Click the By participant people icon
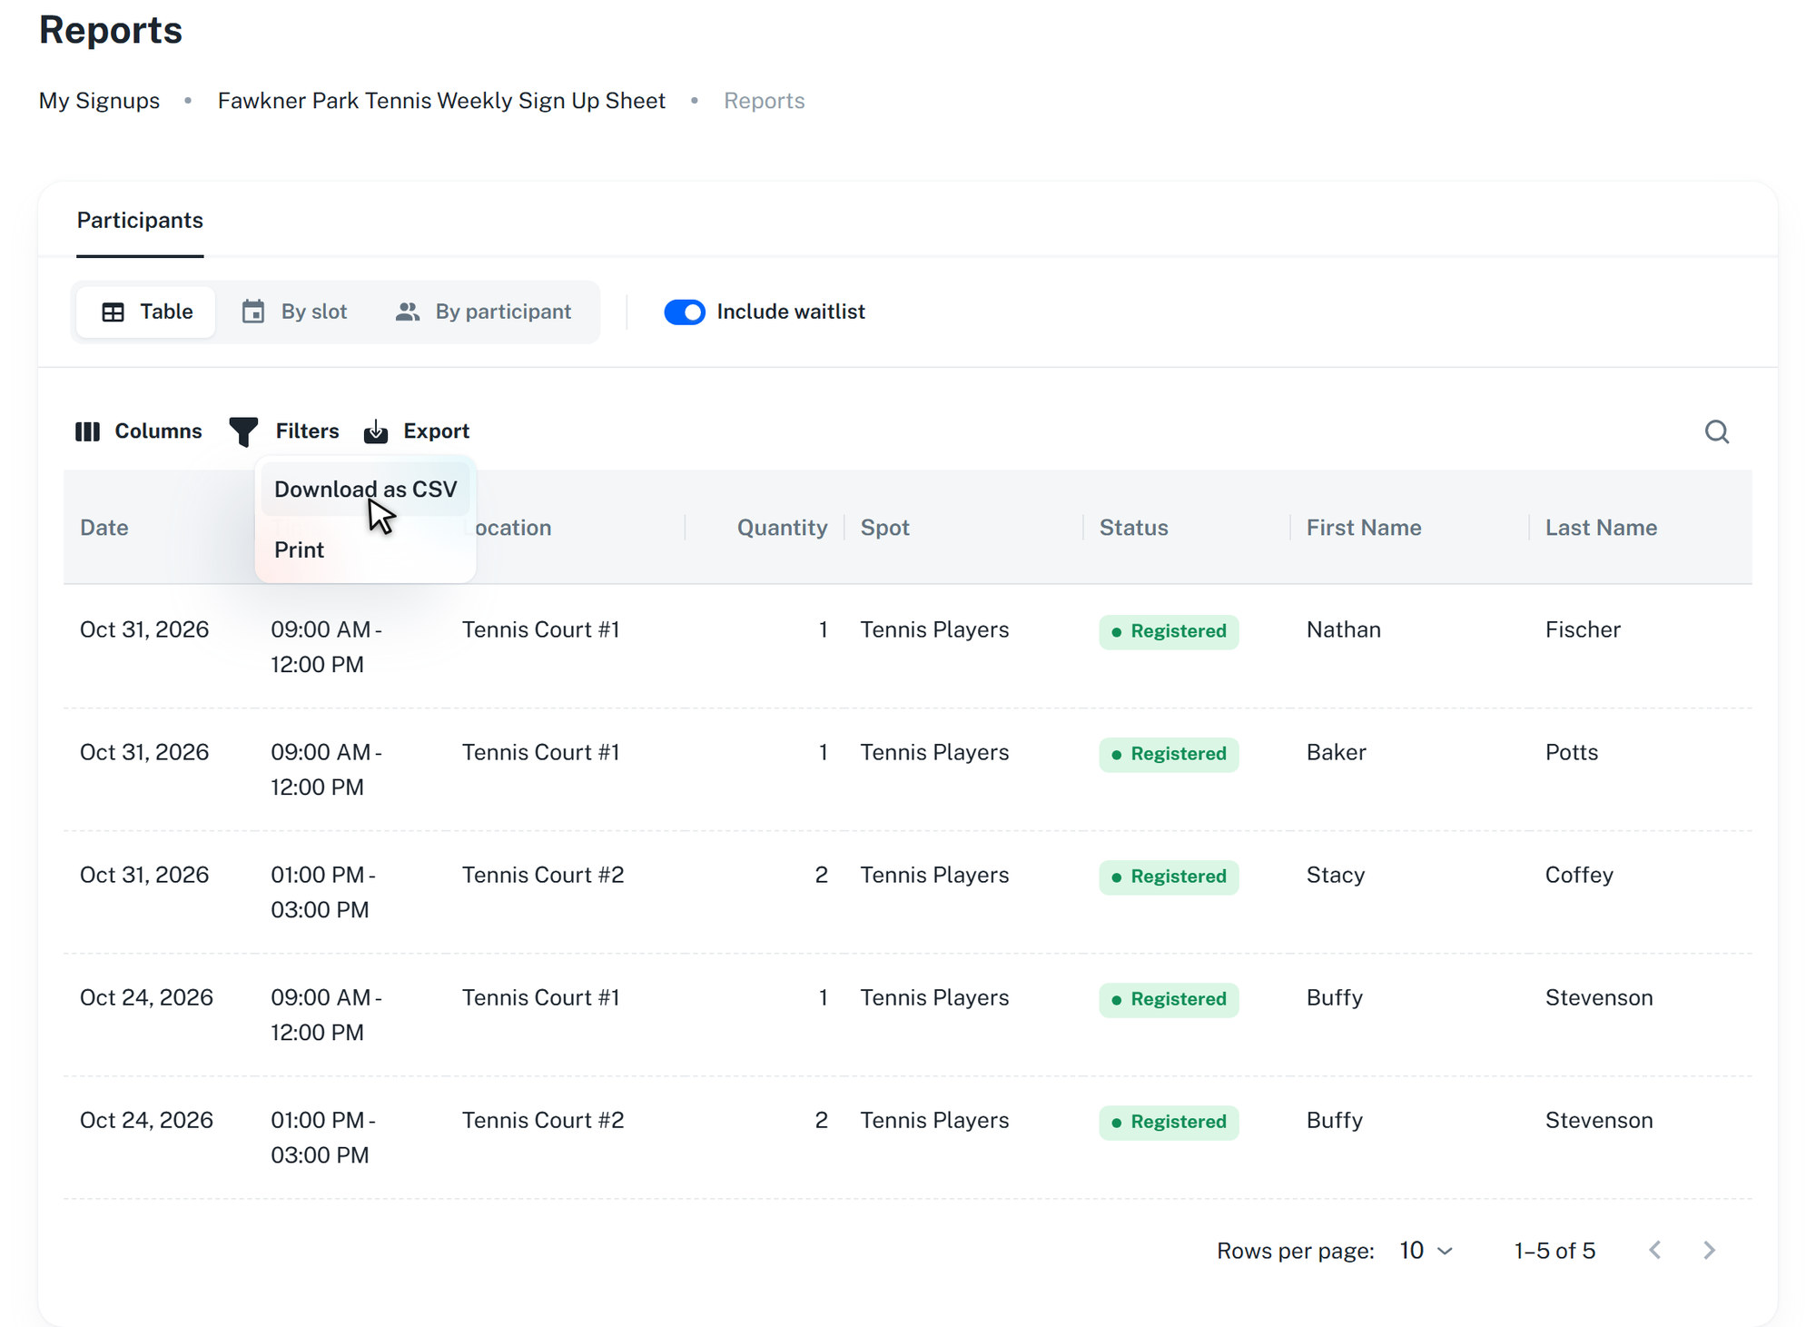Screen dimensions: 1816x1327 click(x=408, y=312)
